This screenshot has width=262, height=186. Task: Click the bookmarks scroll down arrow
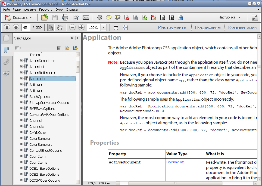pyautogui.click(x=78, y=182)
